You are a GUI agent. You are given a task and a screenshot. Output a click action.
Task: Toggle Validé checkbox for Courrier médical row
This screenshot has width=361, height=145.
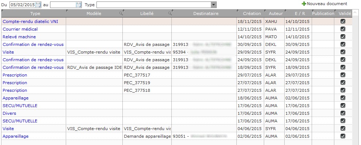[x=343, y=29]
